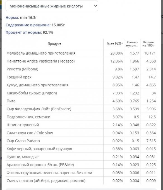Image resolution: width=163 pixels, height=190 pixels.
Task: Select Подсолнечник, семечки row
Action: [x=81, y=117]
